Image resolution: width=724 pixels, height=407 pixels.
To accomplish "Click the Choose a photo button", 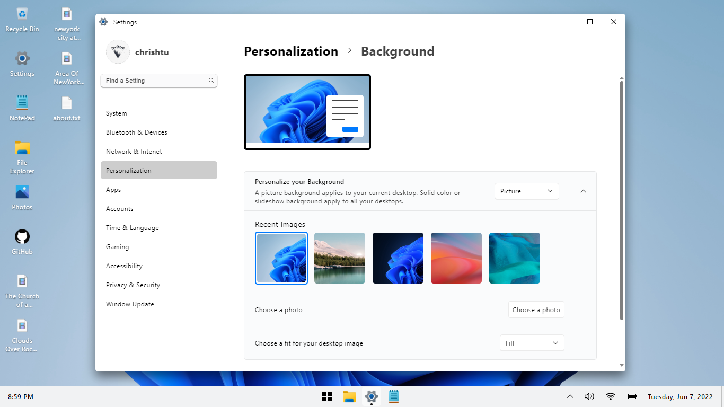I will [536, 310].
